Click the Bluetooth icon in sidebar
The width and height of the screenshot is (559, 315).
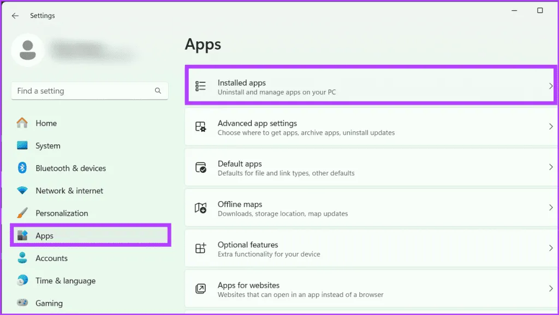coord(22,168)
